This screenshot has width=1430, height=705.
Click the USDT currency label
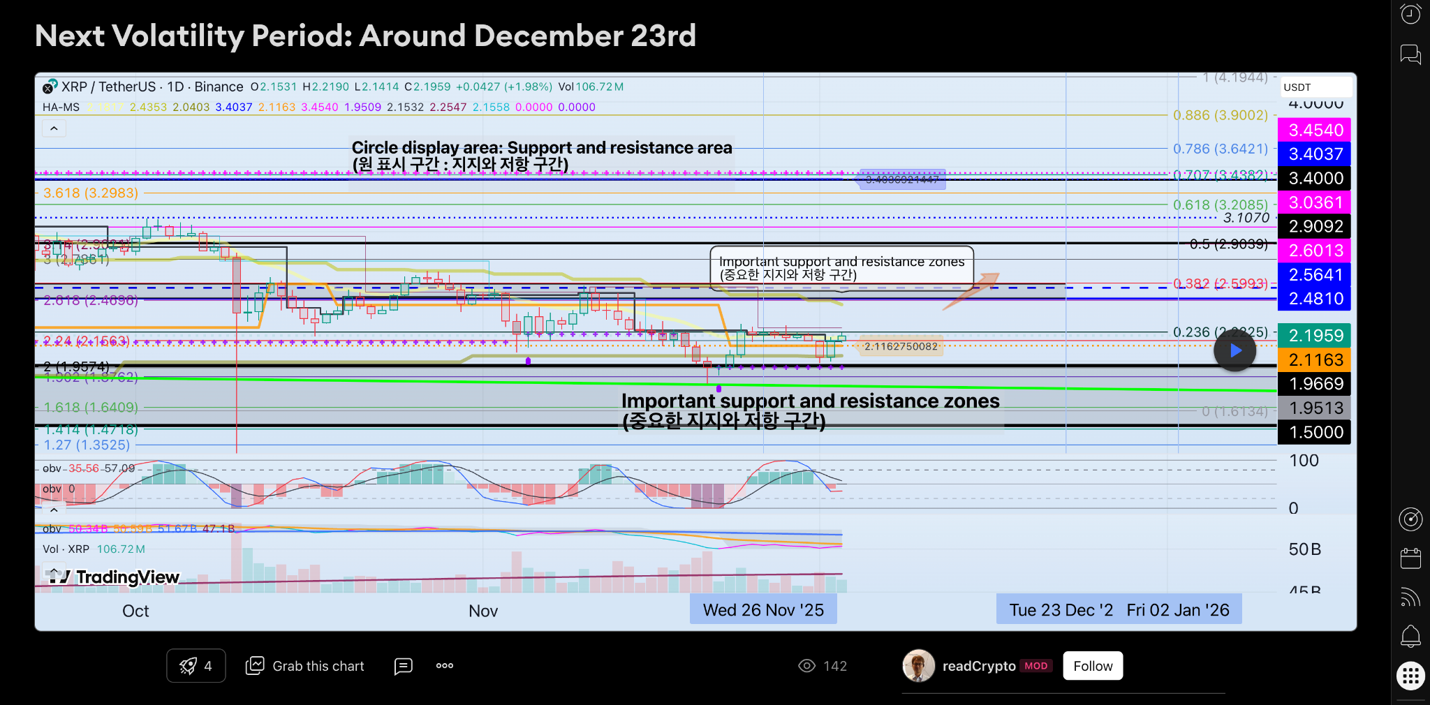(1297, 87)
